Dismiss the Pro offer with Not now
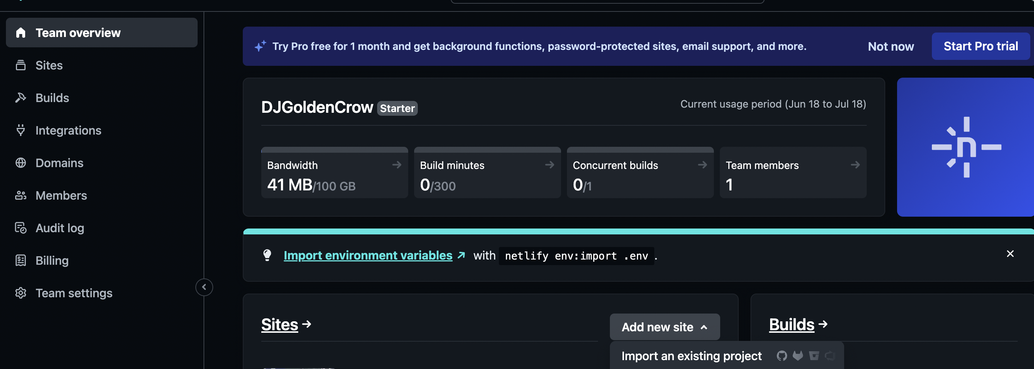Image resolution: width=1034 pixels, height=369 pixels. (x=891, y=47)
